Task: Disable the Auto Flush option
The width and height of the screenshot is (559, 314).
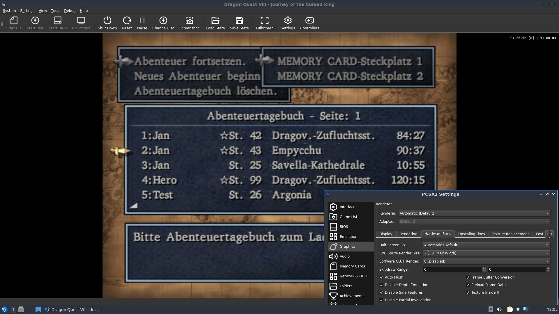Action: coord(382,277)
